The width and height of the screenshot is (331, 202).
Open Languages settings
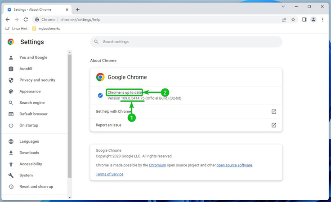[29, 141]
